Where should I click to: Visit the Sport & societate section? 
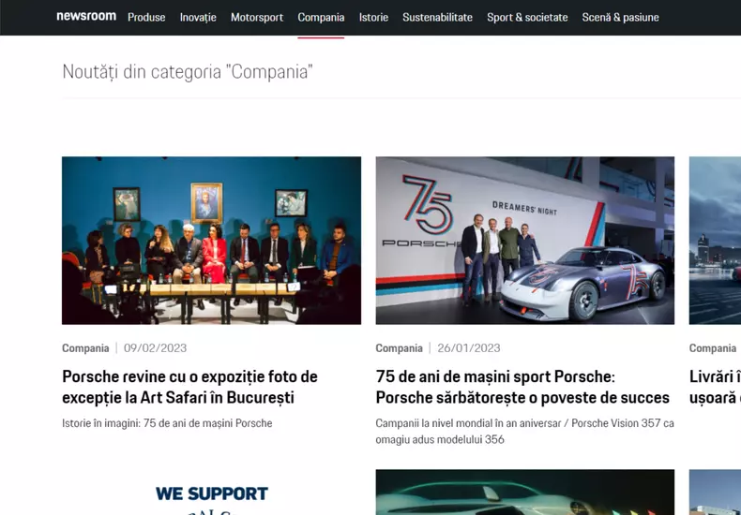click(x=527, y=18)
